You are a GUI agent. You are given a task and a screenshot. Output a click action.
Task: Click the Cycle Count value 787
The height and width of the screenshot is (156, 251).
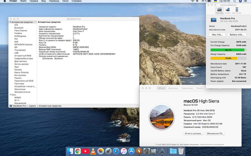244,67
